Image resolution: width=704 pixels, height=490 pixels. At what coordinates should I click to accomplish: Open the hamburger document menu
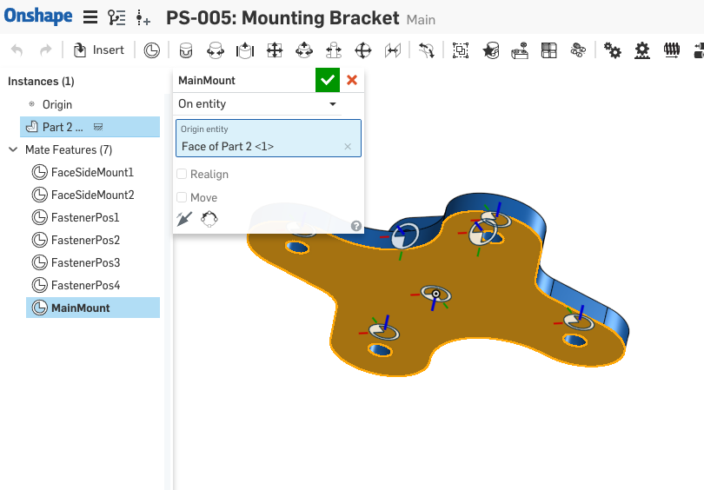click(90, 17)
